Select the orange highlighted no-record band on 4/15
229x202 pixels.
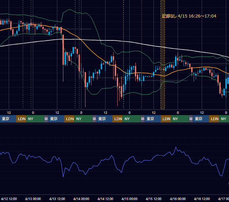pos(163,55)
